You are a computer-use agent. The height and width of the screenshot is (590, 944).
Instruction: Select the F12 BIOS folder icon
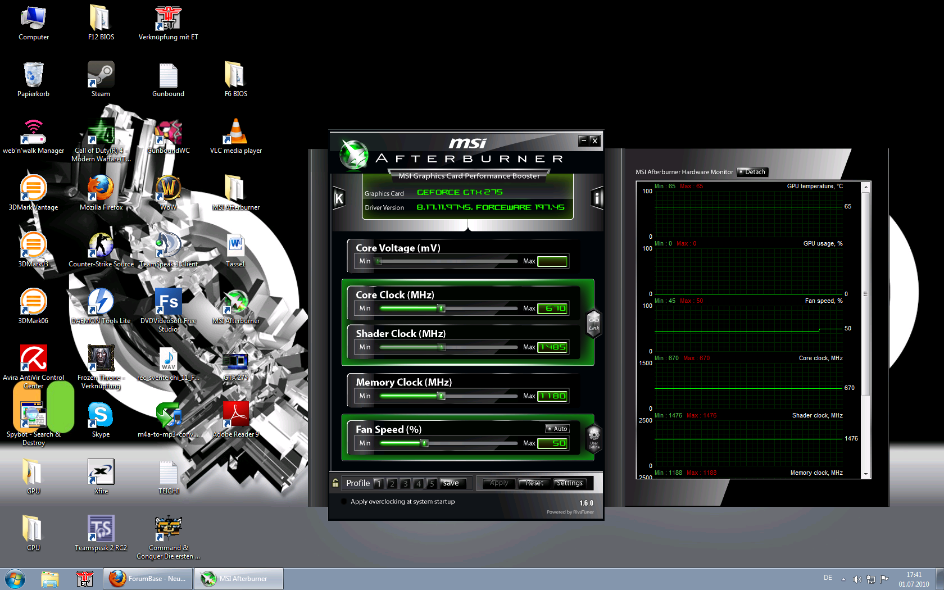click(101, 23)
